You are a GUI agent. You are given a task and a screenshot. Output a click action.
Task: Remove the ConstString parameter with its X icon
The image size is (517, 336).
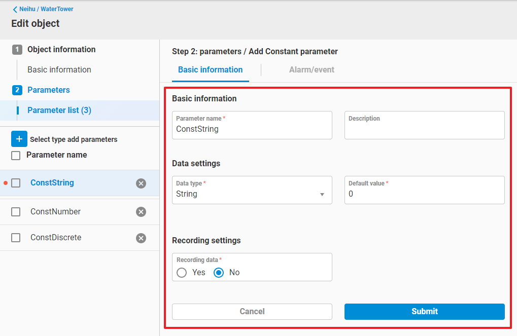point(141,183)
